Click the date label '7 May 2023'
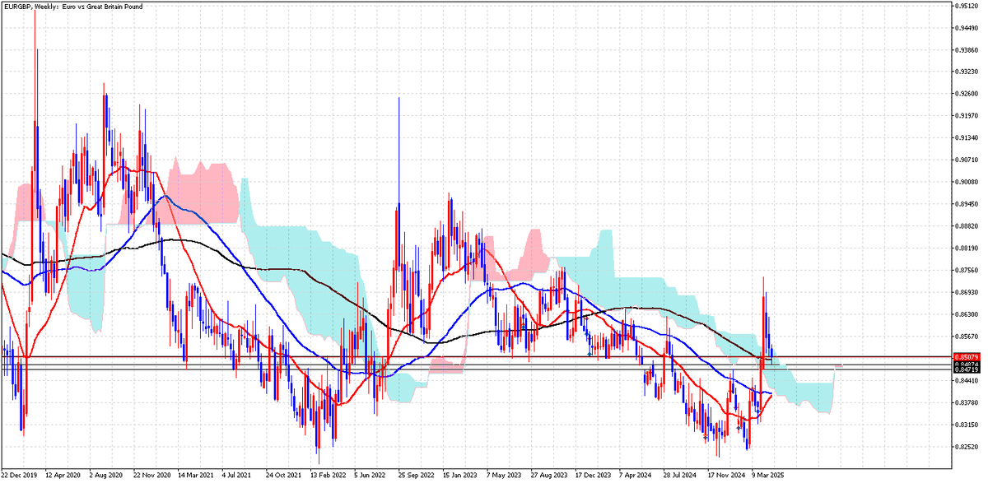 coord(502,476)
